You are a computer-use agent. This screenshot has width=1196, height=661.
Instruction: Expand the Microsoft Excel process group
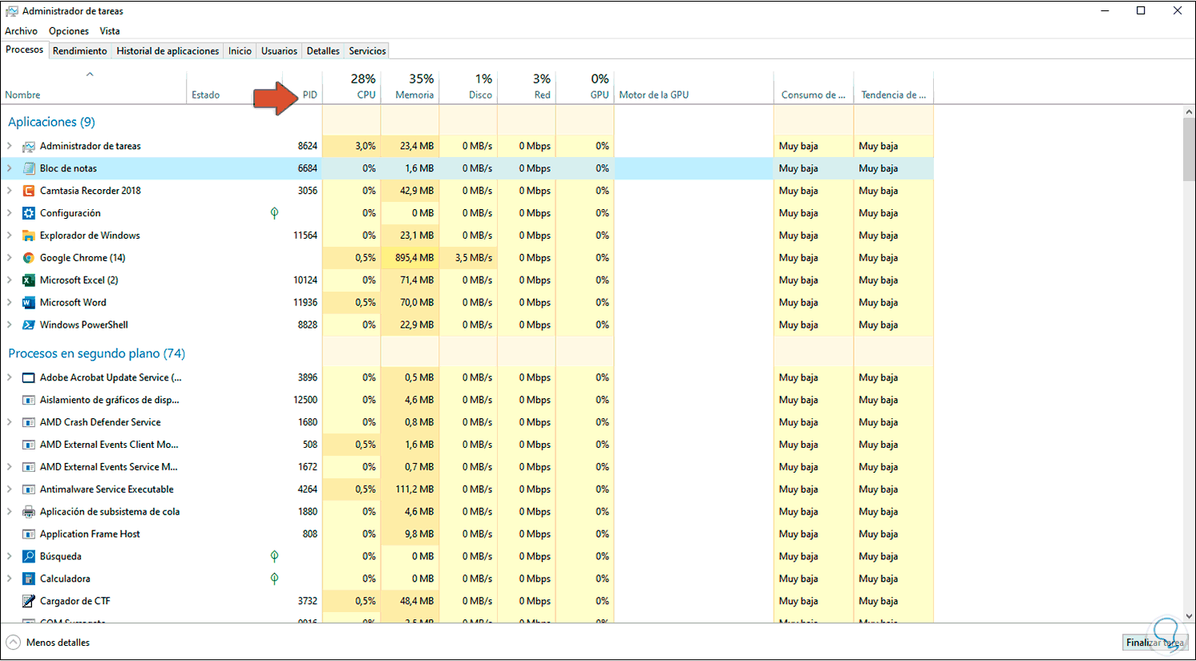click(x=10, y=280)
